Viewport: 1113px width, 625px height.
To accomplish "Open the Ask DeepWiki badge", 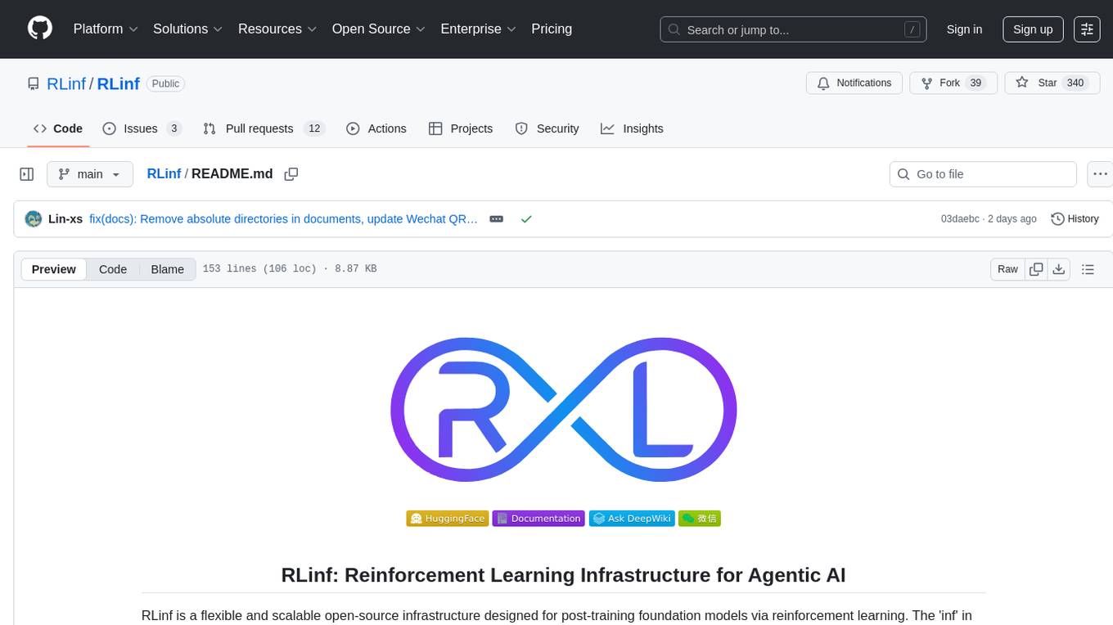I will coord(632,518).
